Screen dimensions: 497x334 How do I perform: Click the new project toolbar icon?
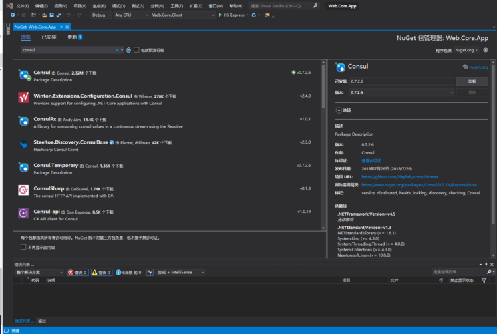(x=33, y=15)
